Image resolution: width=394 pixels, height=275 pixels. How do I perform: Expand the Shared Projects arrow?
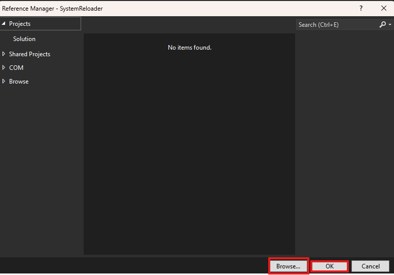click(4, 54)
